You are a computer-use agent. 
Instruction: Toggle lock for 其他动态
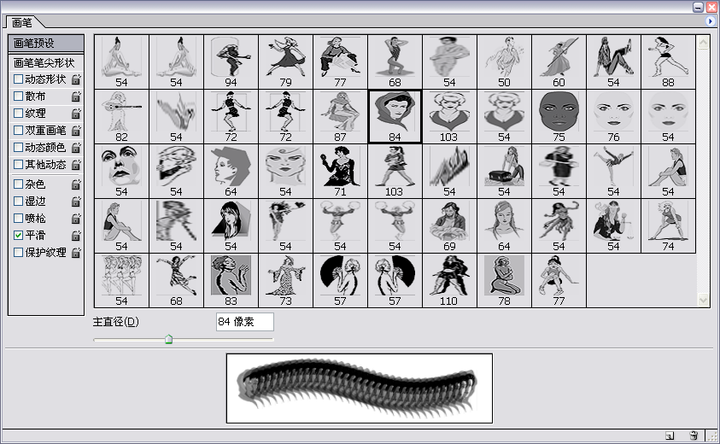[76, 165]
